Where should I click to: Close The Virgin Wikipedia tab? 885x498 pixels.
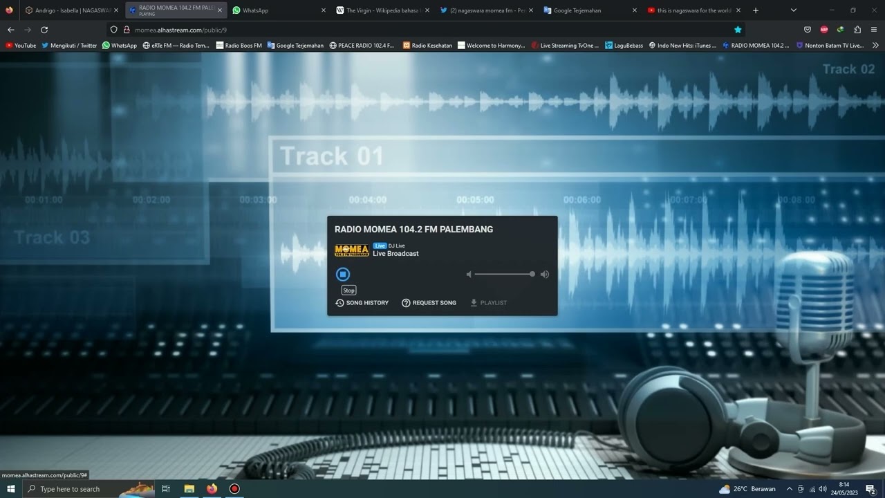click(427, 10)
